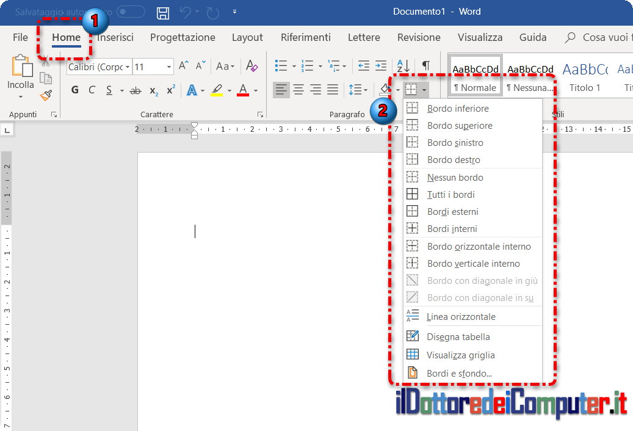This screenshot has height=431, width=633.
Task: Select Nessun bordo menu option
Action: pos(472,177)
